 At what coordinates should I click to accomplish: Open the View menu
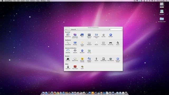38,1
